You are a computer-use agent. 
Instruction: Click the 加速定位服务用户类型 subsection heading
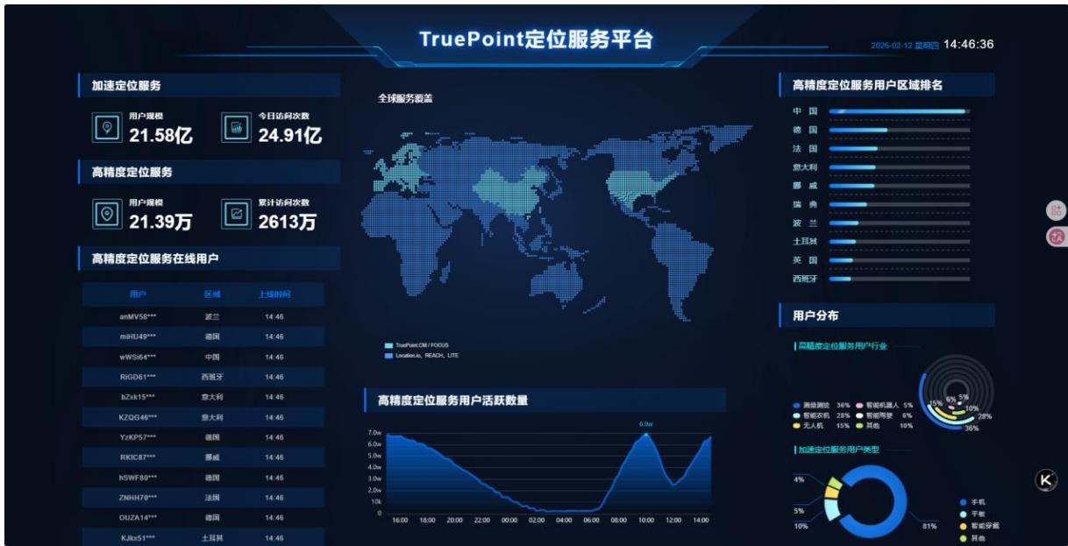pyautogui.click(x=838, y=450)
